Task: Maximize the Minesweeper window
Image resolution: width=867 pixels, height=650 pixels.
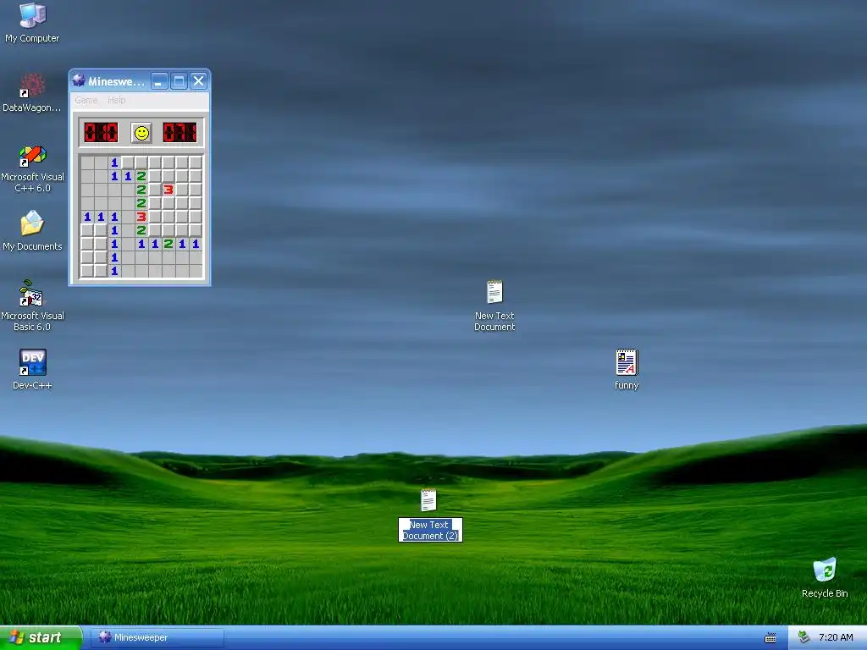Action: [x=179, y=81]
